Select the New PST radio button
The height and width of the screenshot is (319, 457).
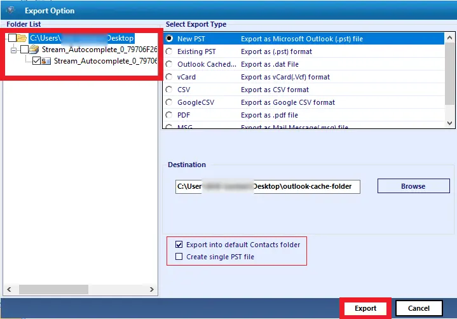pos(169,39)
